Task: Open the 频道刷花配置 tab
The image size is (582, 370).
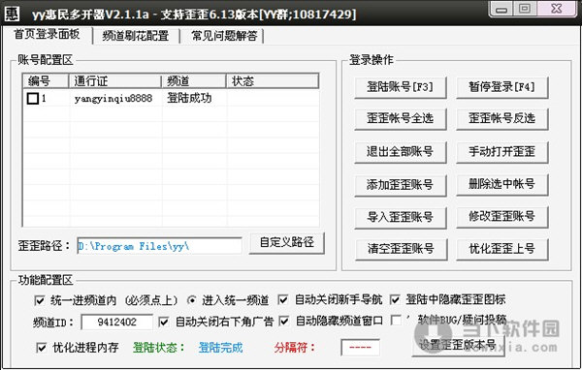Action: pyautogui.click(x=136, y=36)
